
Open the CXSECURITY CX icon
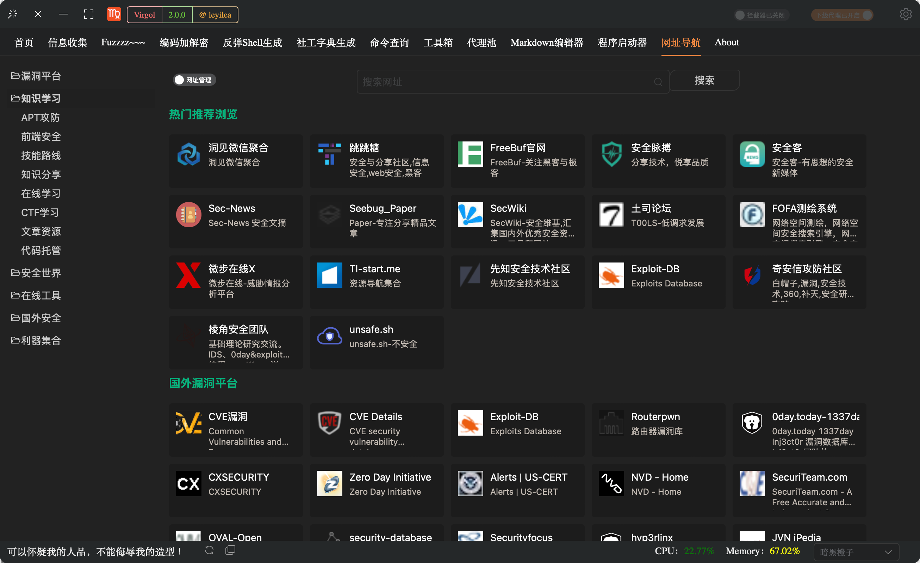pyautogui.click(x=188, y=483)
